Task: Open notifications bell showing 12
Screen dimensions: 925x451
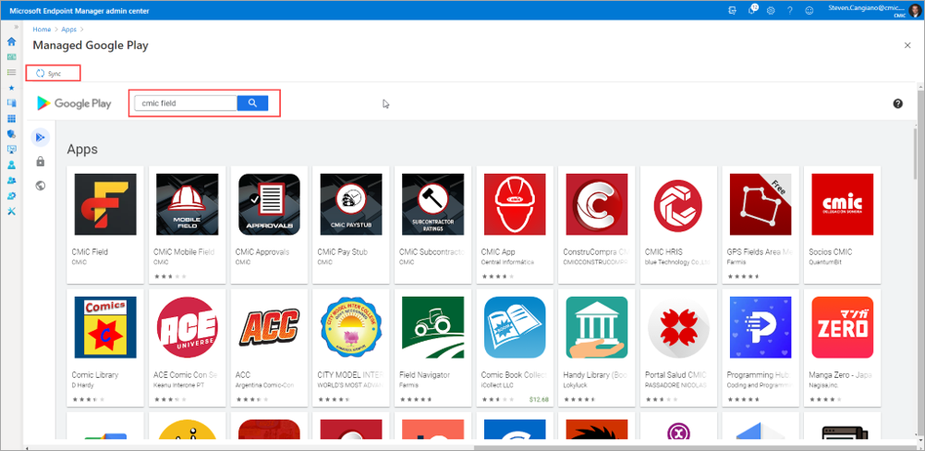Action: coord(753,10)
